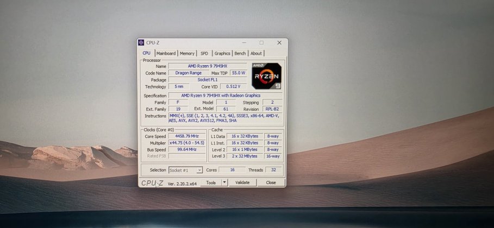
Task: Click the Core VID value 0.512 V
Action: (234, 86)
